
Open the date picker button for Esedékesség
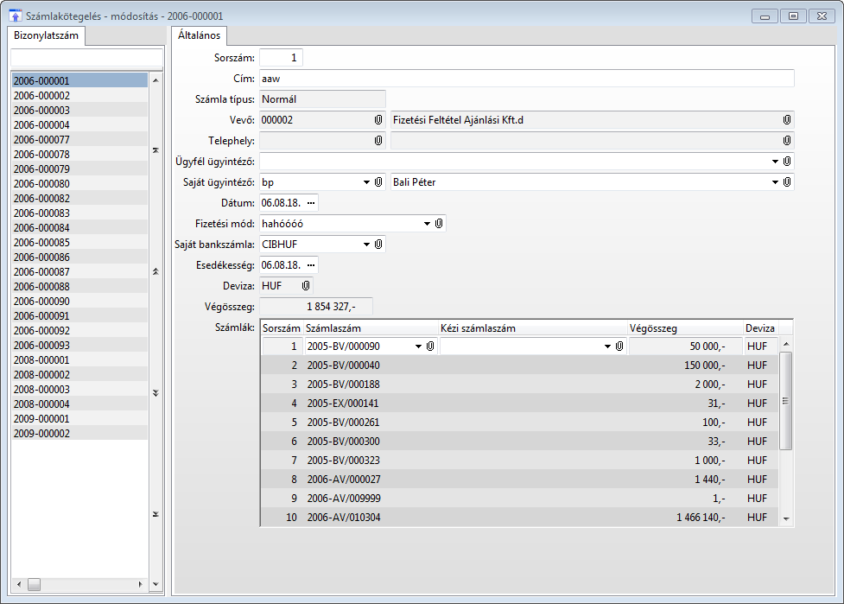click(311, 265)
